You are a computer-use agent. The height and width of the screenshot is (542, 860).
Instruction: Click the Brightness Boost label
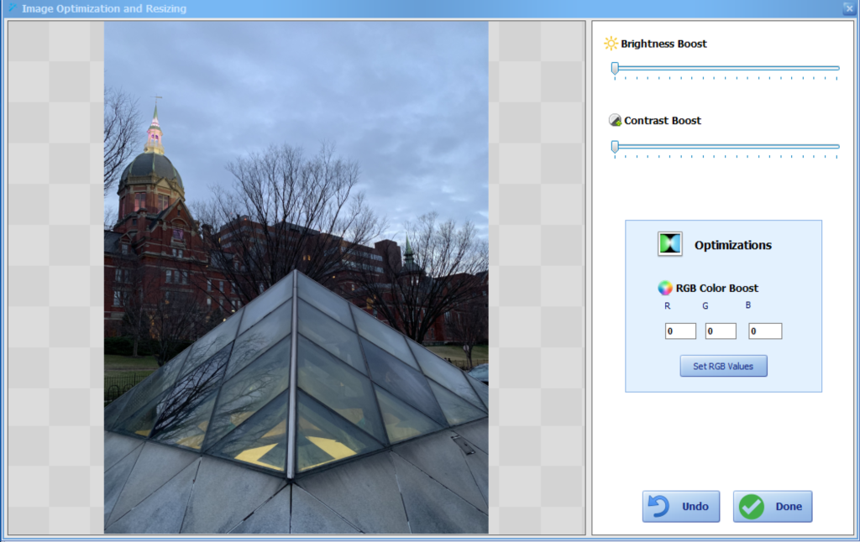point(663,44)
